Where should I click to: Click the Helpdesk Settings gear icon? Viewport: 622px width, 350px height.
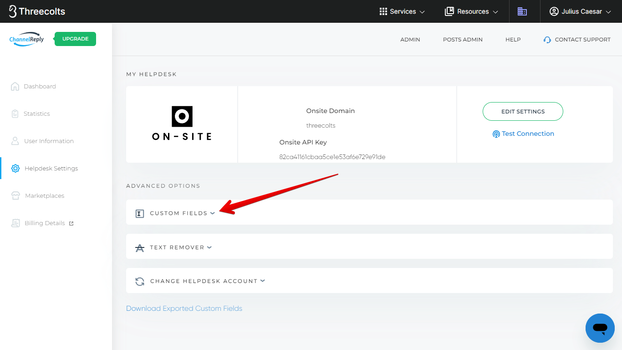point(15,168)
